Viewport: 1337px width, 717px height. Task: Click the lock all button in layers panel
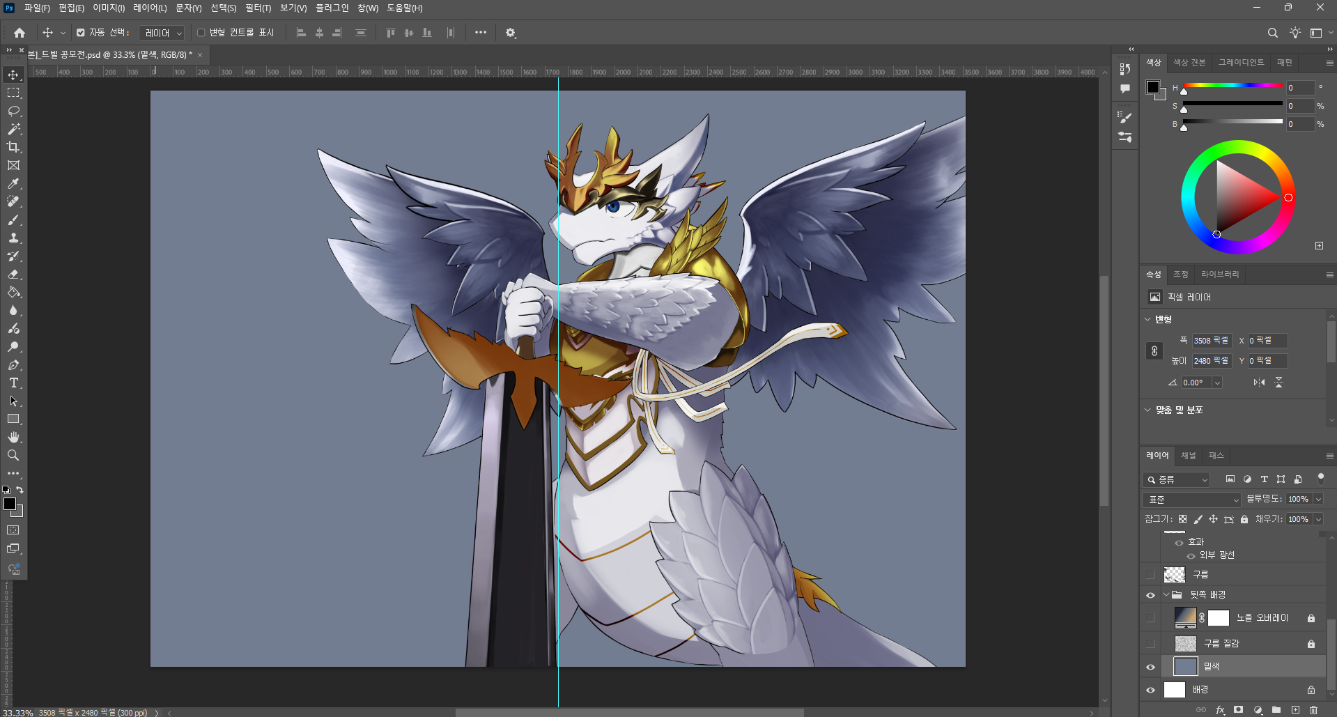pos(1244,519)
